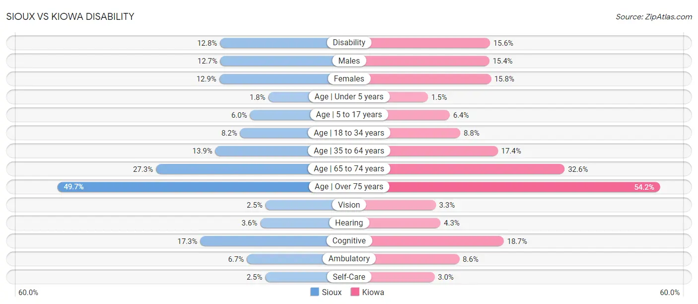This screenshot has width=698, height=304.
Task: Select the Vision category label
Action: pos(349,205)
